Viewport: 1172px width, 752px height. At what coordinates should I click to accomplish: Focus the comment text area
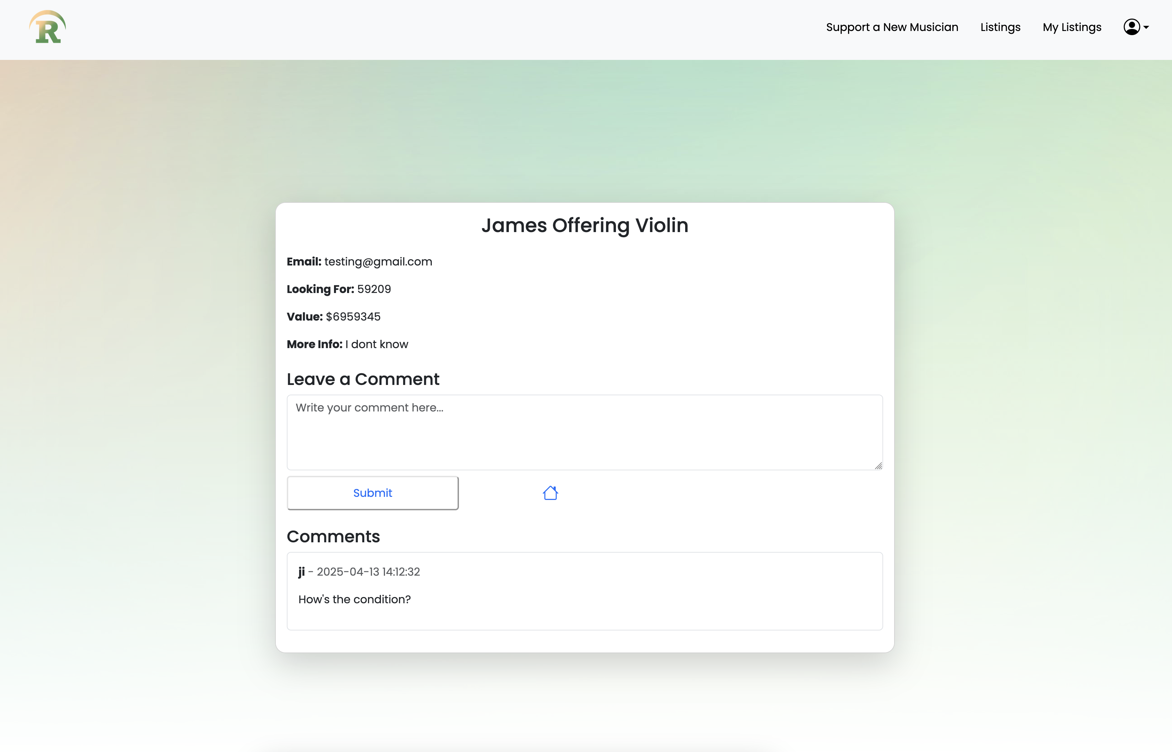pyautogui.click(x=584, y=432)
